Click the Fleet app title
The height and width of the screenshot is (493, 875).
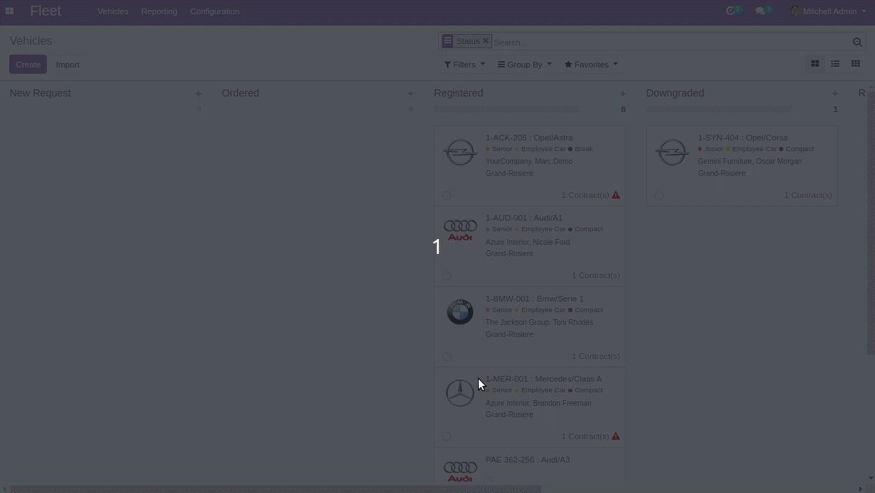click(45, 11)
